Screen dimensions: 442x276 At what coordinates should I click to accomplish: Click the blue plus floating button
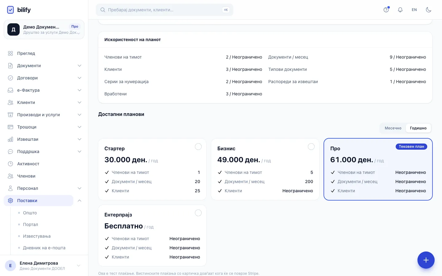(x=426, y=260)
